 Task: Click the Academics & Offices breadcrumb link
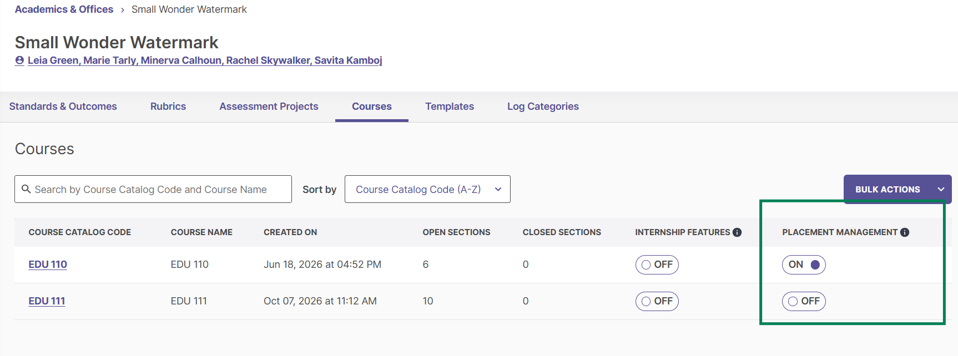coord(64,9)
